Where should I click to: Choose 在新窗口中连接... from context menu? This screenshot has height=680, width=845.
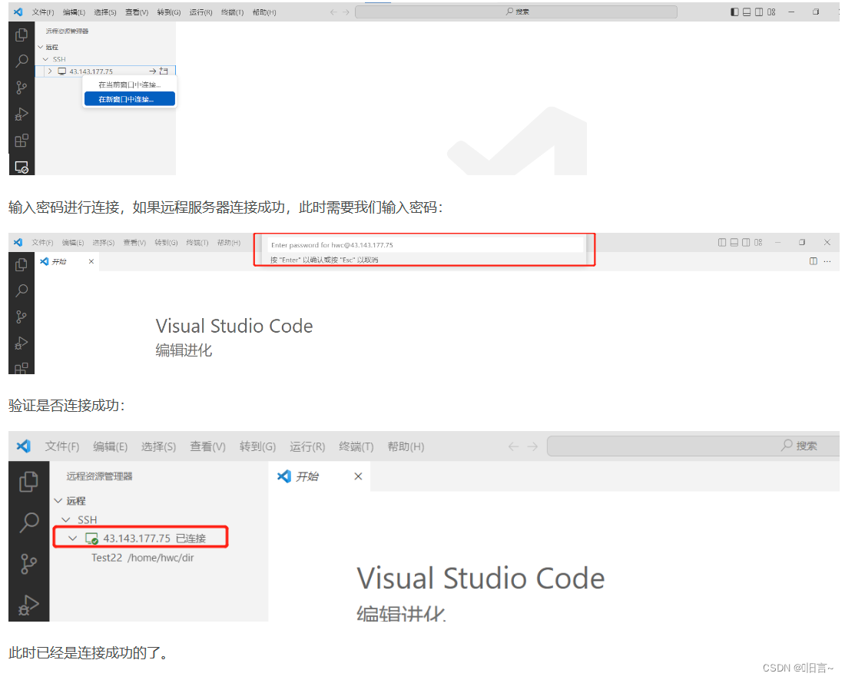(x=129, y=99)
